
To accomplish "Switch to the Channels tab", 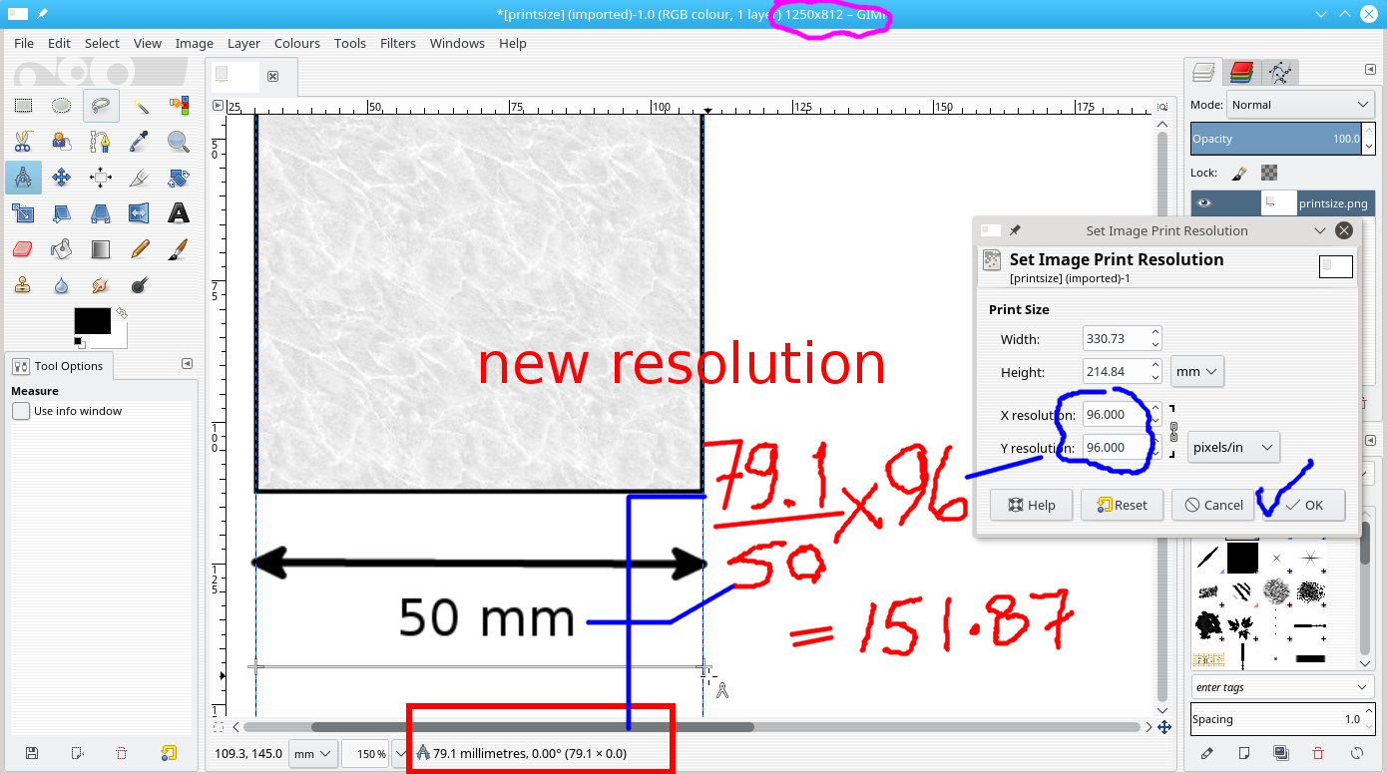I will coord(1241,72).
